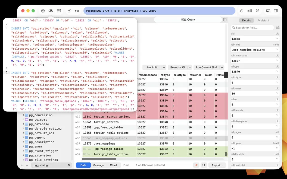The image size is (287, 179).
Task: Click the reltype column header
Action: click(165, 75)
